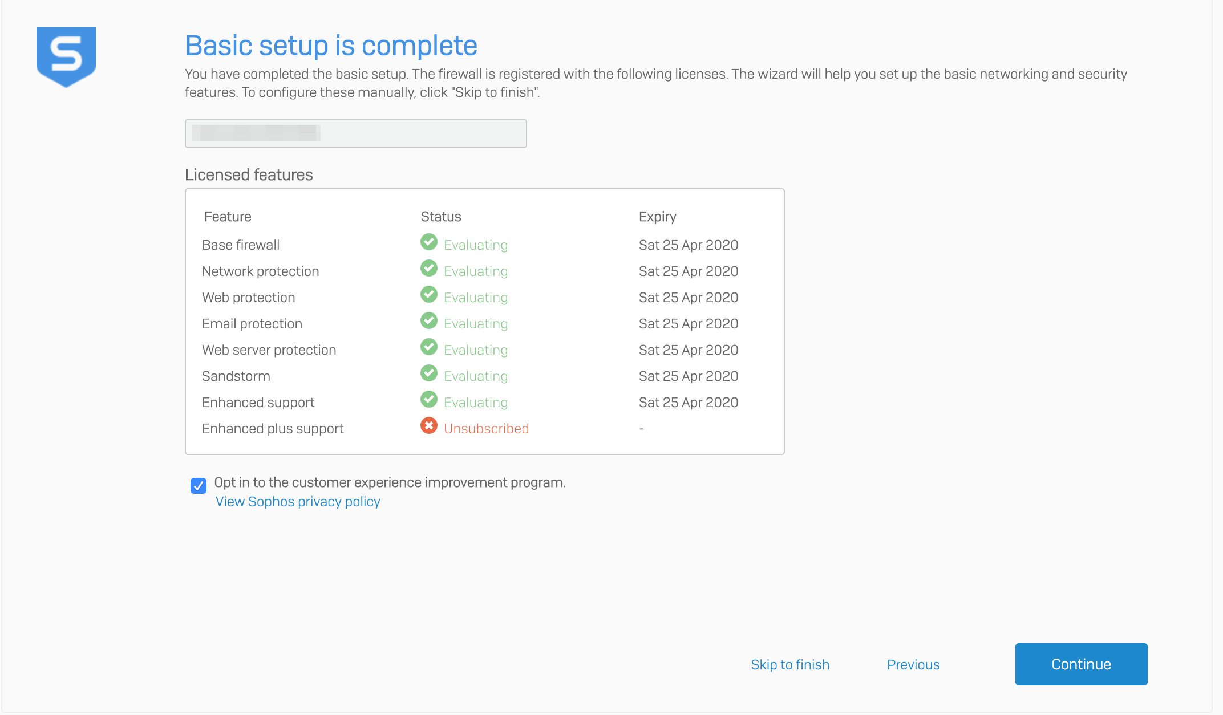
Task: Select the Email protection feature name
Action: (252, 324)
